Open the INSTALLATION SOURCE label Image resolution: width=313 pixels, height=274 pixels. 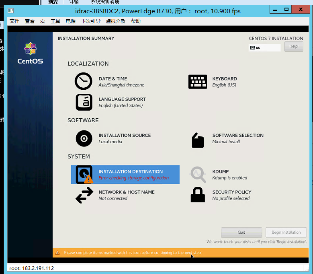[125, 135]
